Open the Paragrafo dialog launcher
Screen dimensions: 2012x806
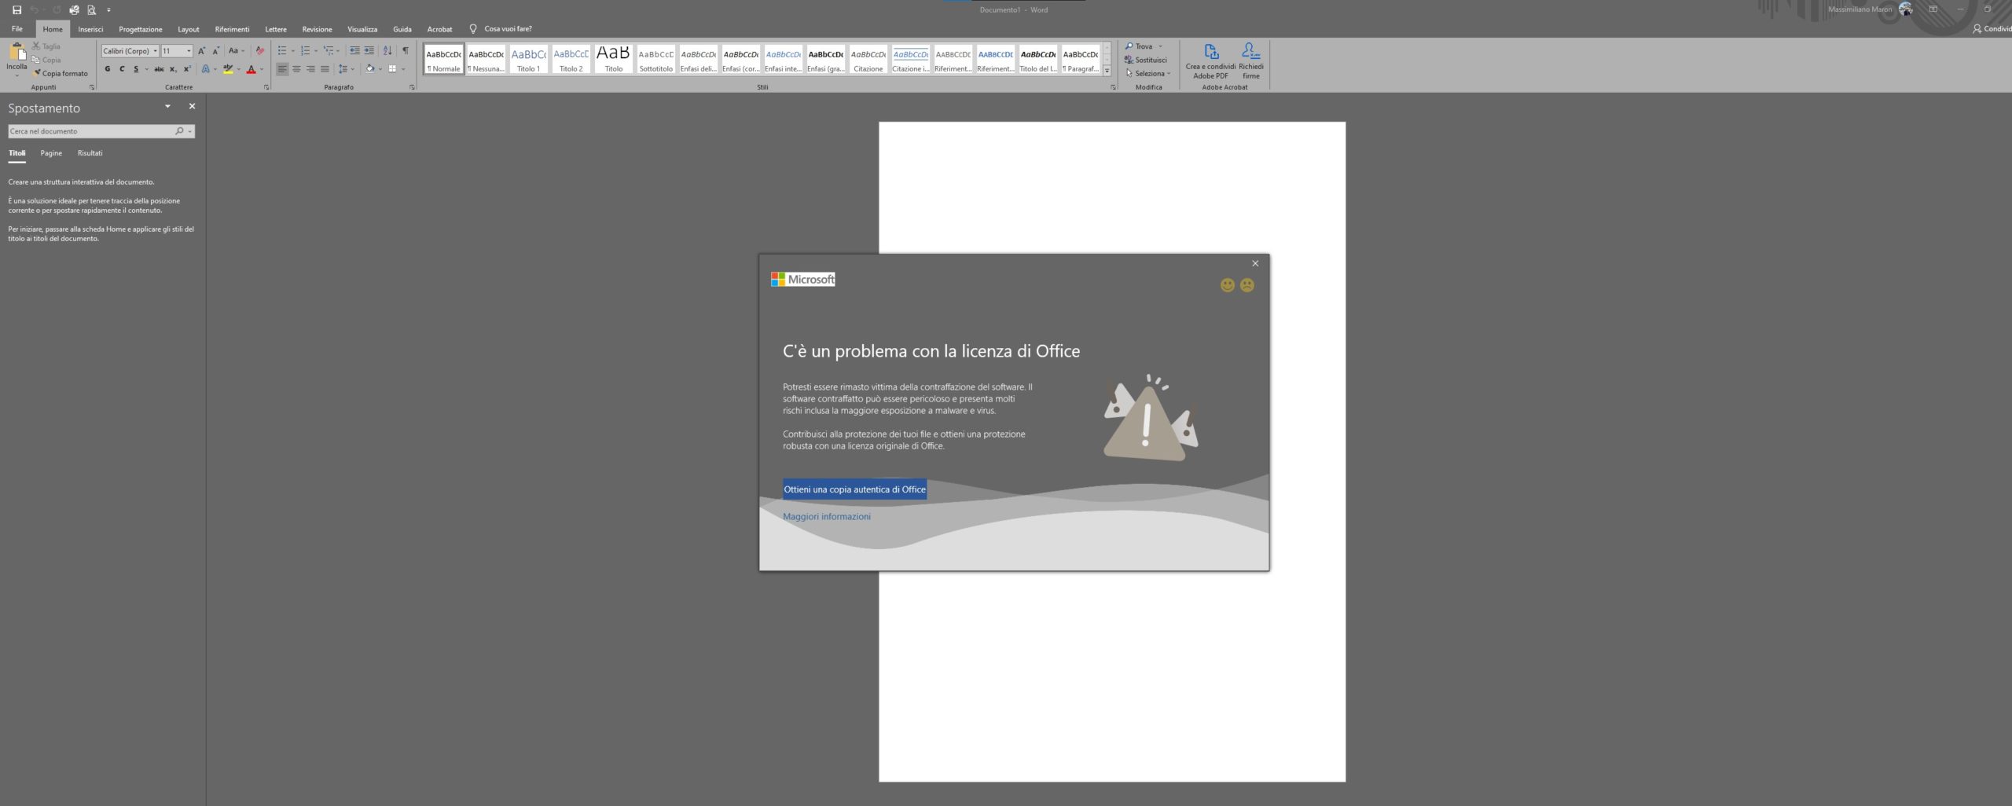[x=412, y=87]
